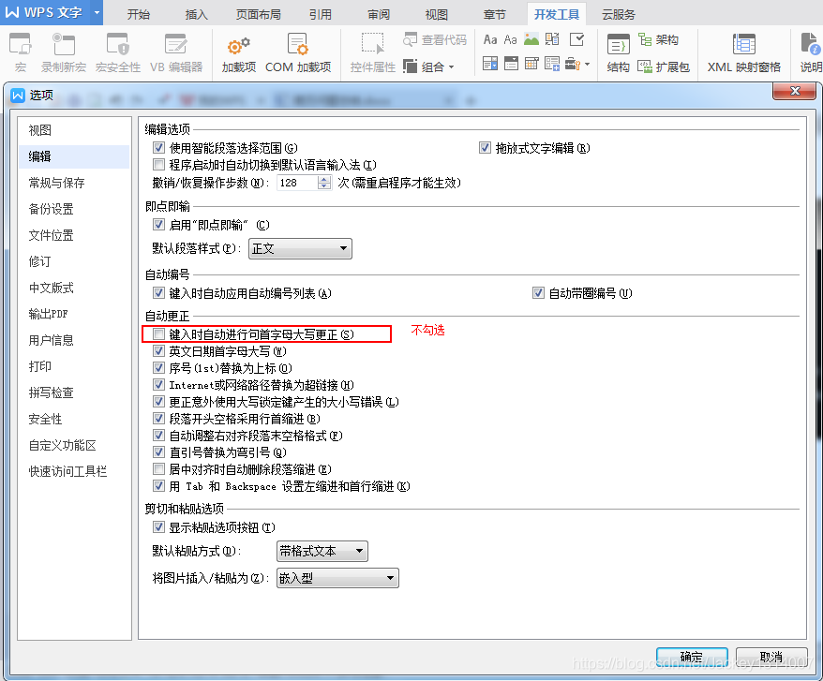Toggle 序号(1st)替换为上标 checkbox
823x681 pixels.
point(158,368)
